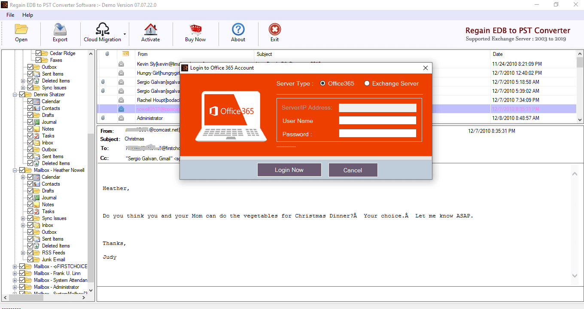Select Contacts card icon under Dennis Shatzer
Image resolution: width=584 pixels, height=309 pixels.
point(37,108)
